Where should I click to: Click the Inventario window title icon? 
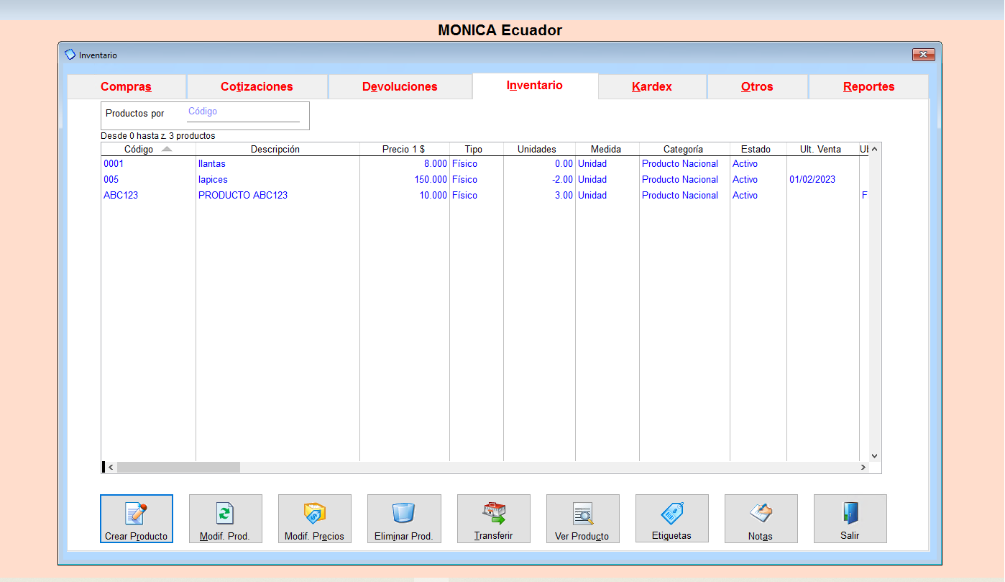click(x=70, y=55)
